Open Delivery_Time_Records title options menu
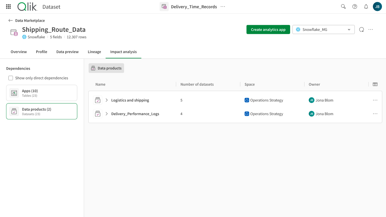This screenshot has width=386, height=217. click(x=223, y=7)
